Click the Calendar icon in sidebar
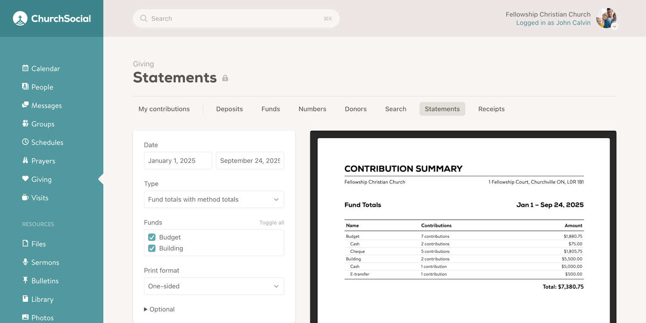The image size is (646, 323). tap(25, 68)
